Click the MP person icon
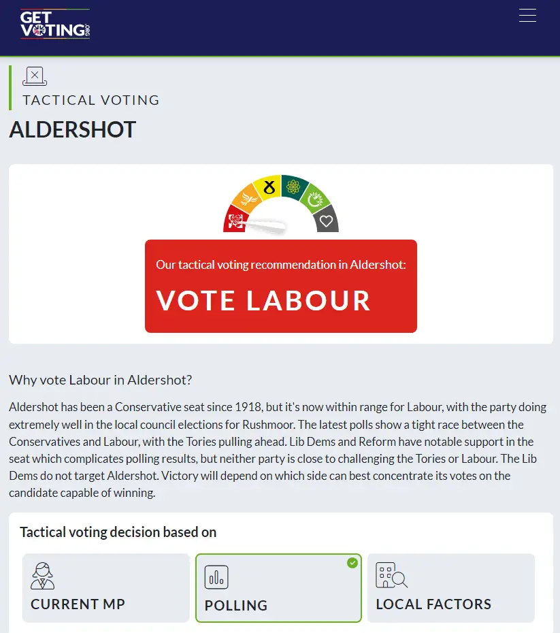560x633 pixels. (43, 576)
